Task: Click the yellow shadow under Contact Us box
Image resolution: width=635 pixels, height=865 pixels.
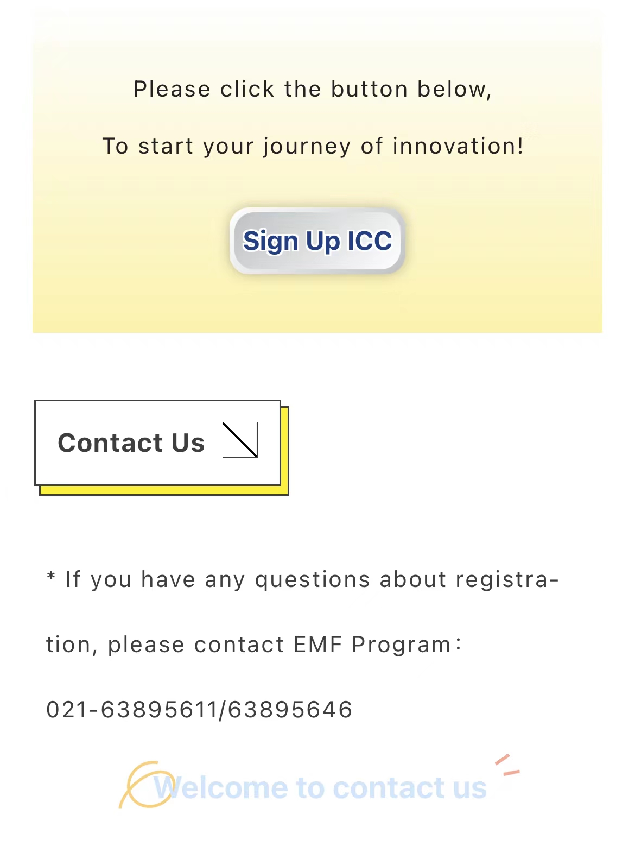Action: click(x=163, y=490)
